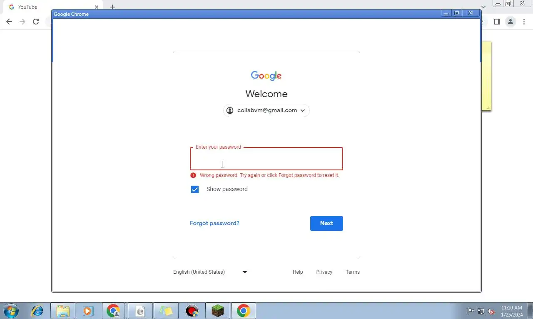
Task: Open the Help link
Action: pos(298,272)
